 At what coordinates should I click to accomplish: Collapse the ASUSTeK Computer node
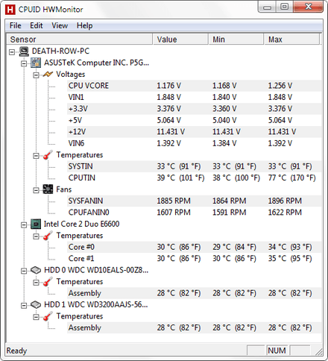click(x=24, y=63)
